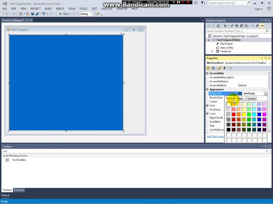Click the smart tag arrow on RichTextBox
Screen dimensions: 273x204
point(121,34)
